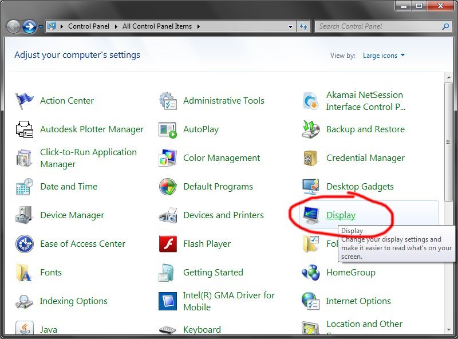Image resolution: width=458 pixels, height=339 pixels.
Task: Open the Internet Options link
Action: click(358, 301)
